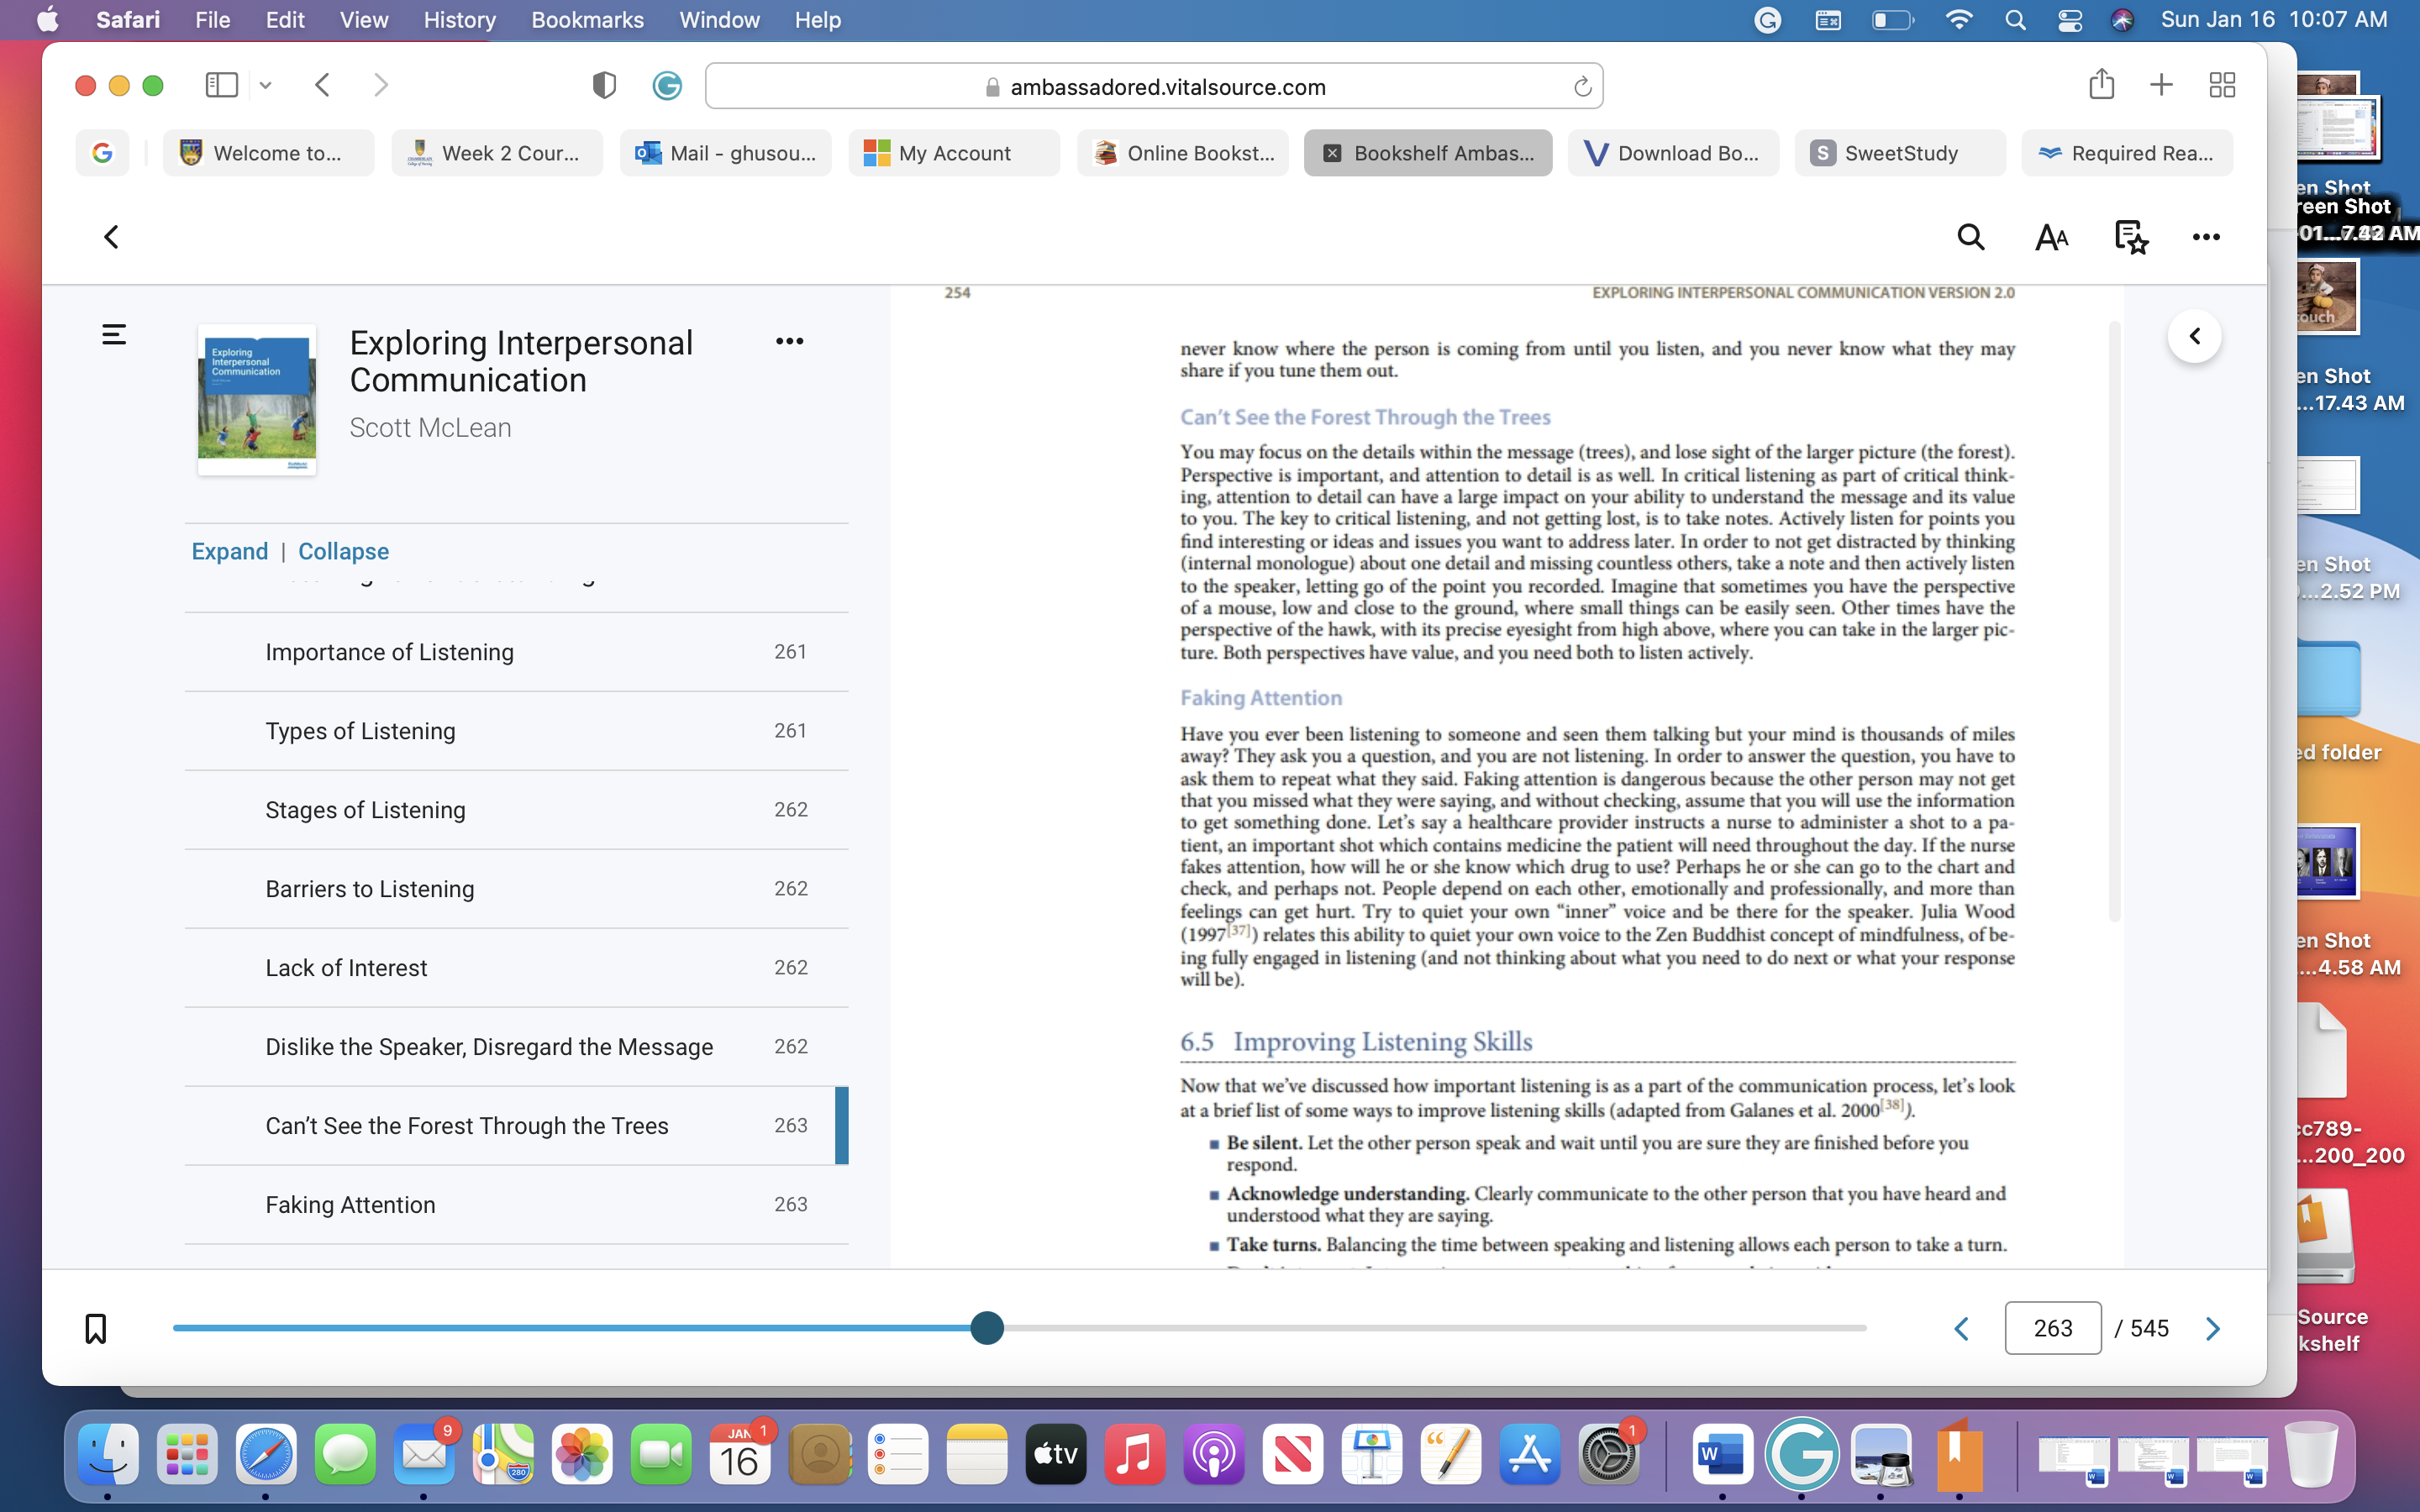Image resolution: width=2420 pixels, height=1512 pixels.
Task: Open the Bookmarks menu
Action: (x=587, y=20)
